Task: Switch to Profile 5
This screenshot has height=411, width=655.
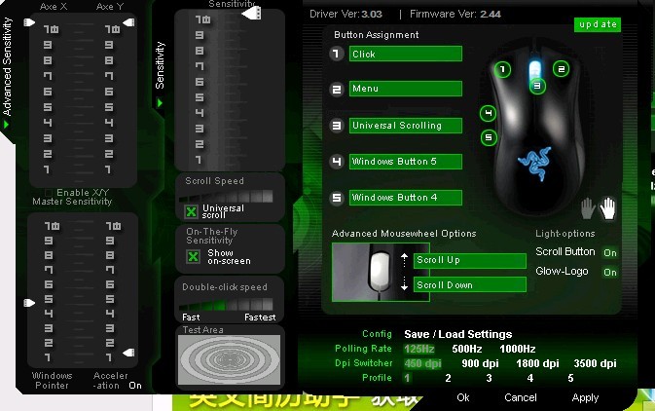Action: (570, 378)
